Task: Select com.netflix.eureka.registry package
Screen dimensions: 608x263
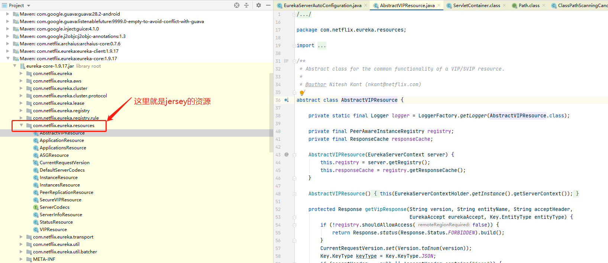Action: point(61,111)
